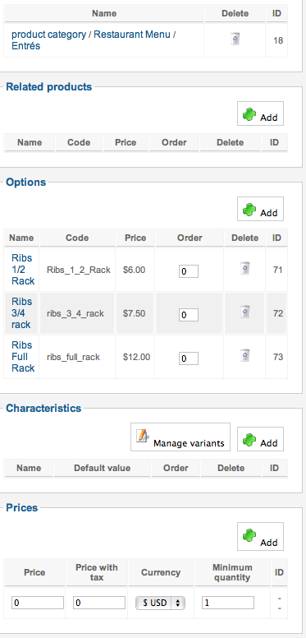Click the Minimum quantity input field
The image size is (306, 638).
(228, 603)
